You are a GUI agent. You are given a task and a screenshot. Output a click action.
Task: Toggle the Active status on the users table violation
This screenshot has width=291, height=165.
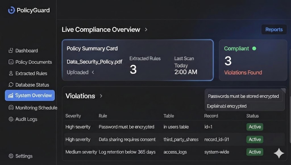[x=254, y=127]
